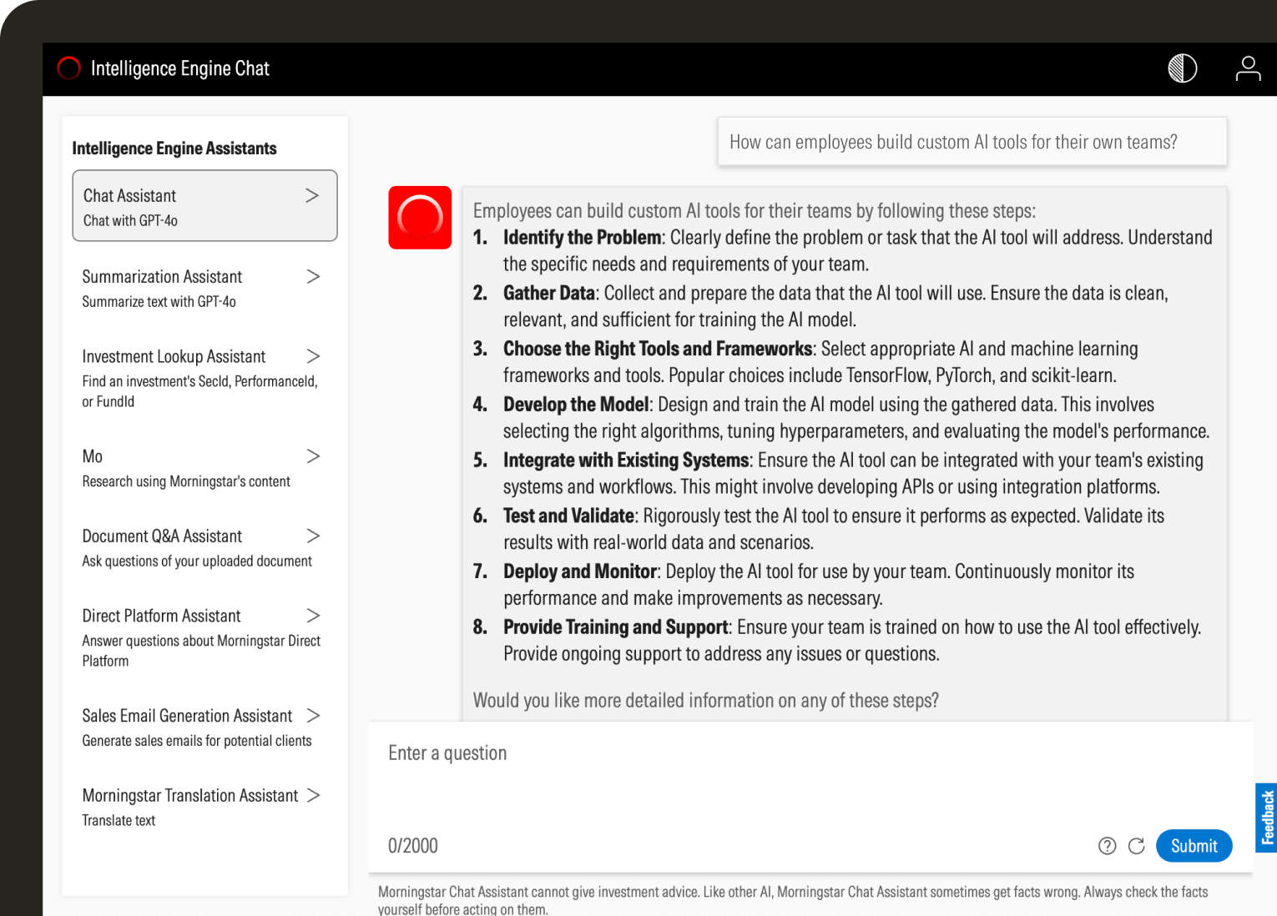Open the user profile icon

[1248, 68]
